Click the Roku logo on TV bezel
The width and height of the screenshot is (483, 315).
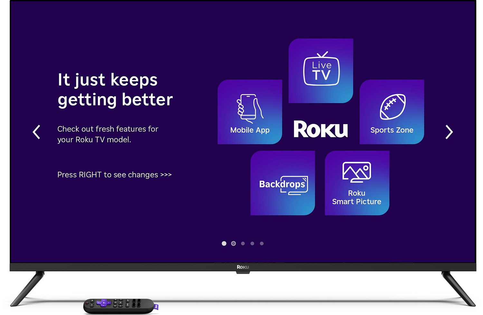[x=243, y=267]
